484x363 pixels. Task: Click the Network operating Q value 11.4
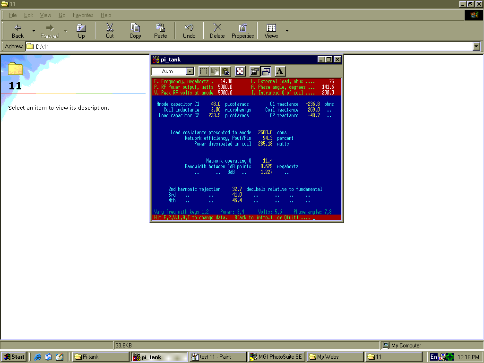click(x=268, y=161)
